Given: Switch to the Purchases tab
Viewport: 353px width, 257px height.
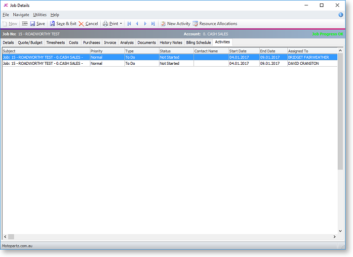Looking at the screenshot, I should 91,43.
